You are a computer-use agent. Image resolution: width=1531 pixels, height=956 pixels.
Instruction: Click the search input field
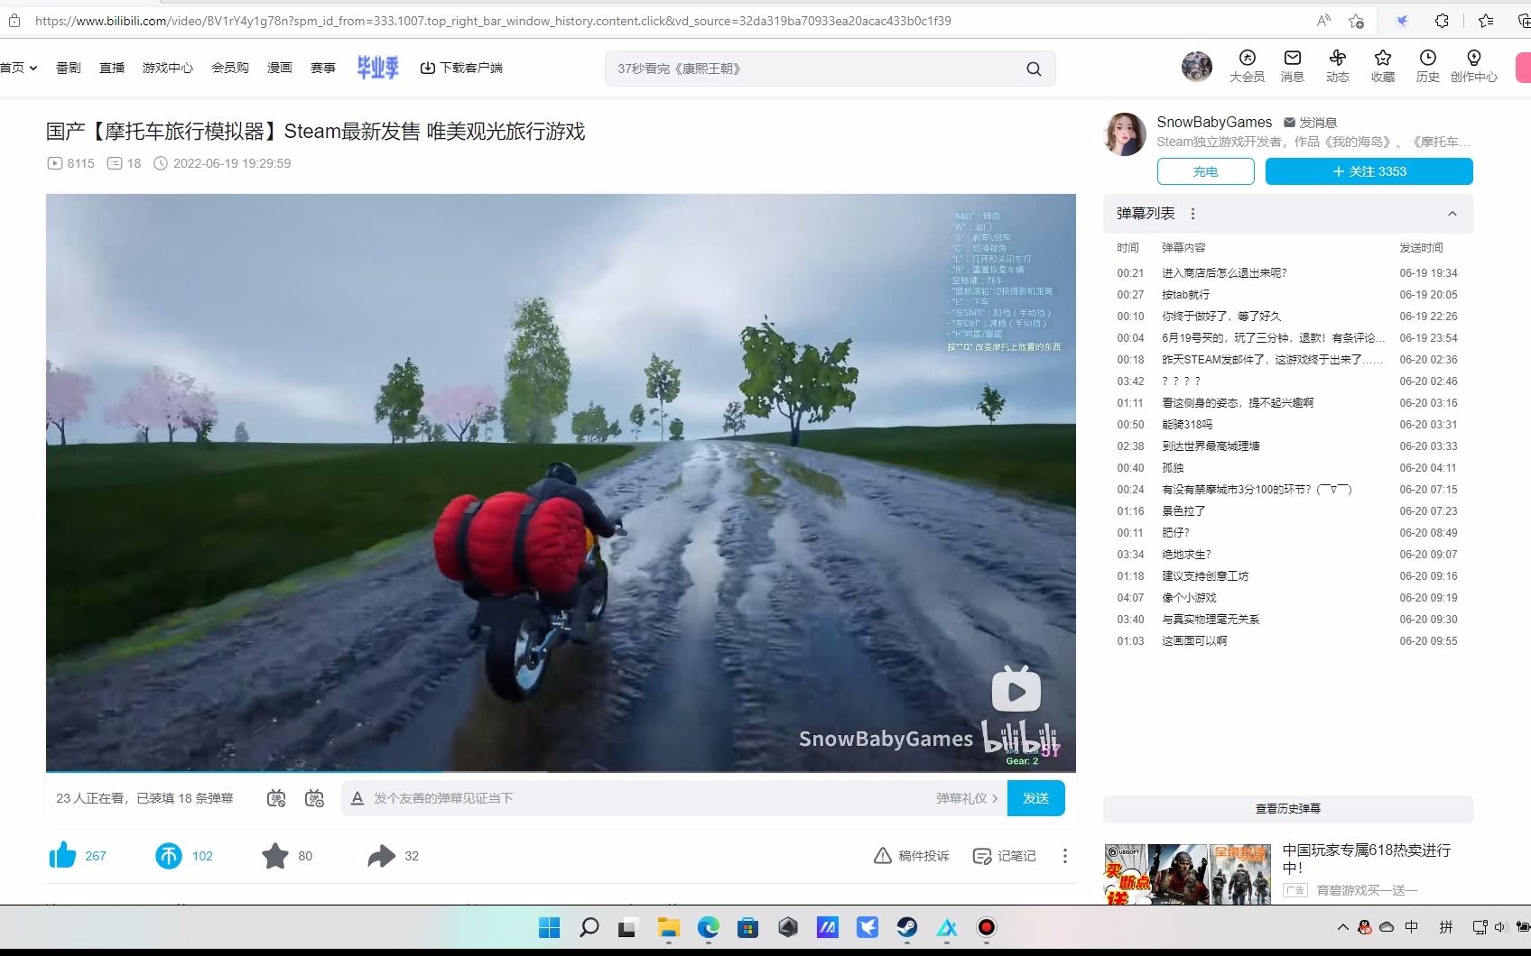(812, 69)
